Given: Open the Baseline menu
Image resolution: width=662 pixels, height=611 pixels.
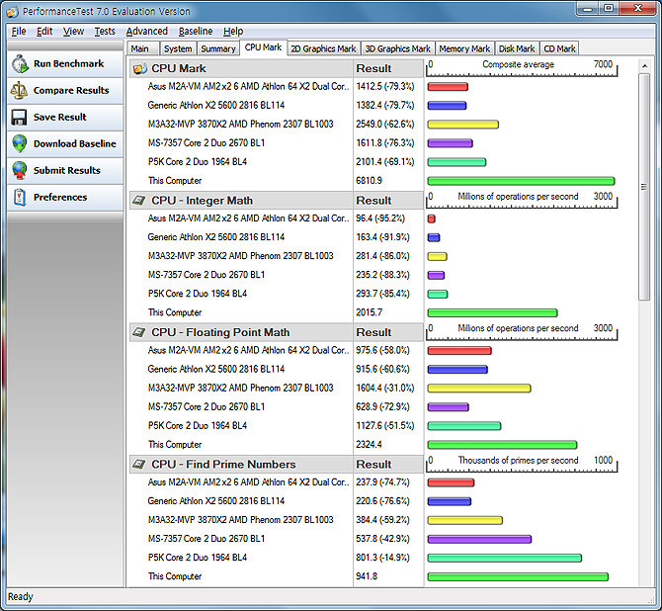Looking at the screenshot, I should [196, 32].
